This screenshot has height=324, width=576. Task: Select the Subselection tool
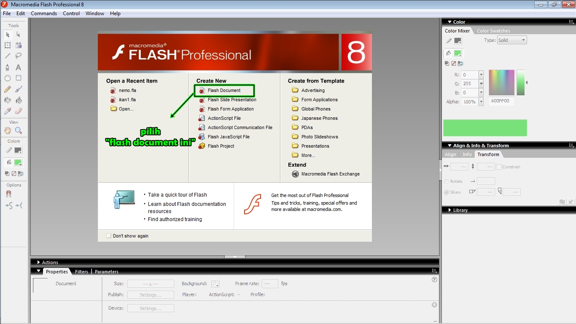coord(19,34)
